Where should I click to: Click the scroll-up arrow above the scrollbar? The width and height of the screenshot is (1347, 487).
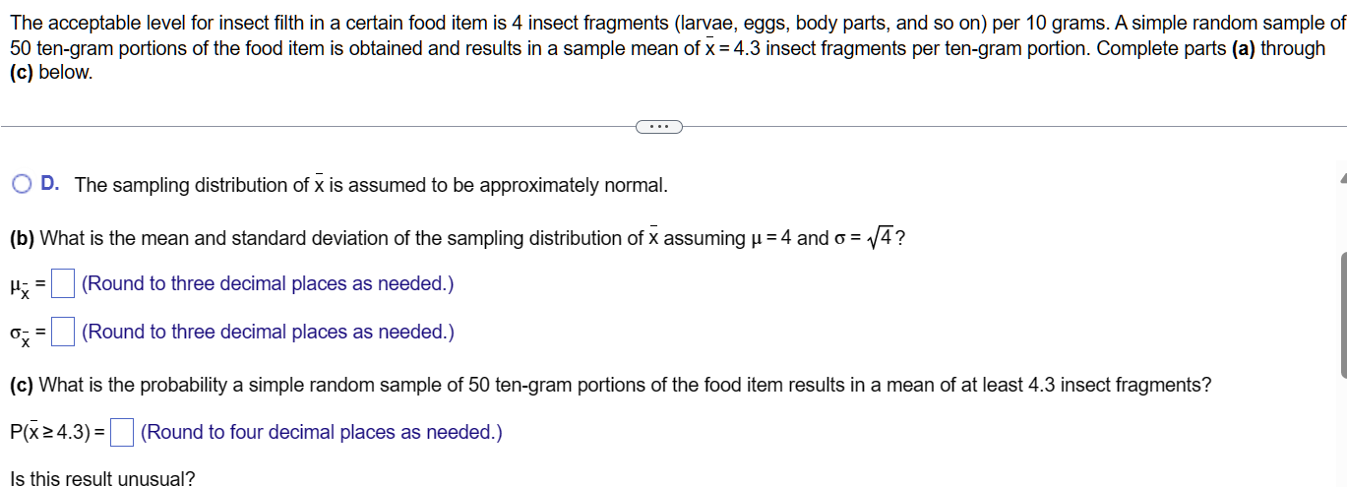click(x=1342, y=180)
